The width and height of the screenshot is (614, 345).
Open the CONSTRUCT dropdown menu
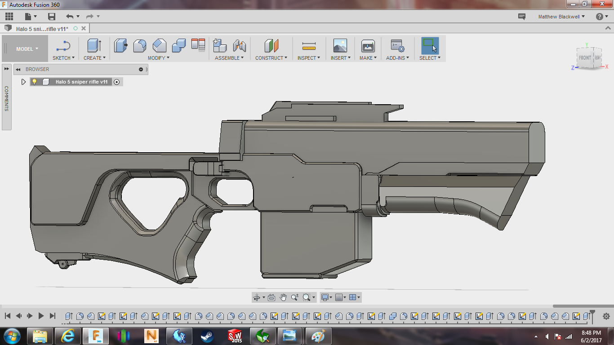pyautogui.click(x=271, y=58)
